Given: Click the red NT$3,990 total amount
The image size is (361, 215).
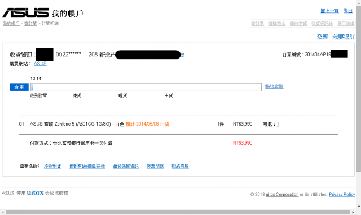Looking at the screenshot, I should click(x=243, y=143).
